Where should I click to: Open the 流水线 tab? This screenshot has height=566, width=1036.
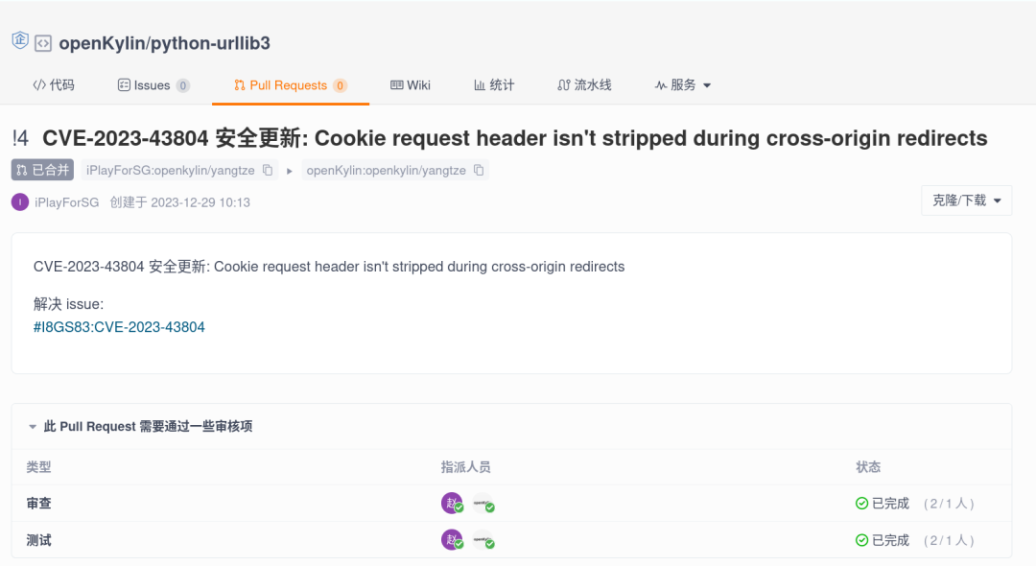584,85
